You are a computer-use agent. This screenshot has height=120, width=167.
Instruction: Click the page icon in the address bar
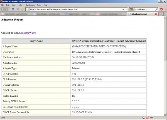pyautogui.click(x=28, y=9)
